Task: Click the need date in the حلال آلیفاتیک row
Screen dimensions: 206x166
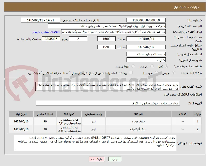Action: point(21,129)
